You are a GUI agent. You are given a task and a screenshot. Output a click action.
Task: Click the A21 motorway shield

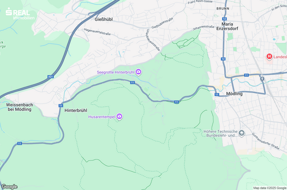pos(51,77)
